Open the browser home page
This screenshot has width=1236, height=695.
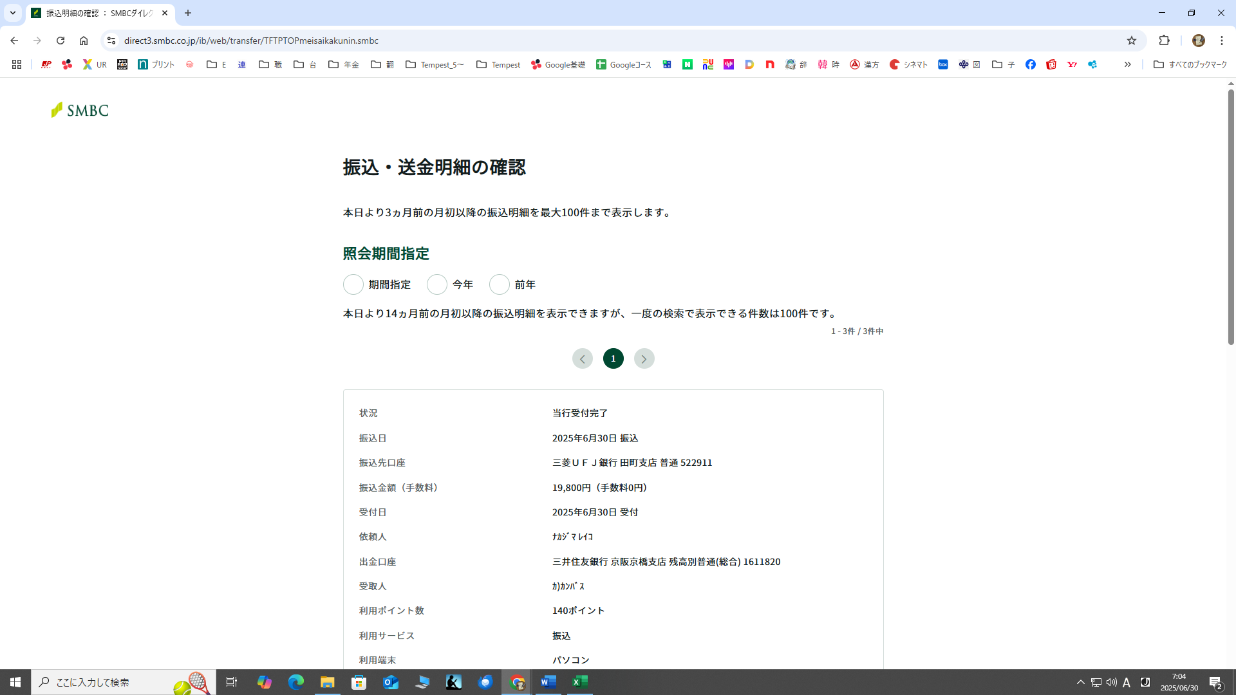(84, 41)
